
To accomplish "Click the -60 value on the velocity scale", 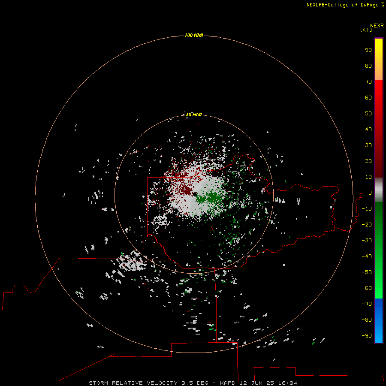I will 367,288.
